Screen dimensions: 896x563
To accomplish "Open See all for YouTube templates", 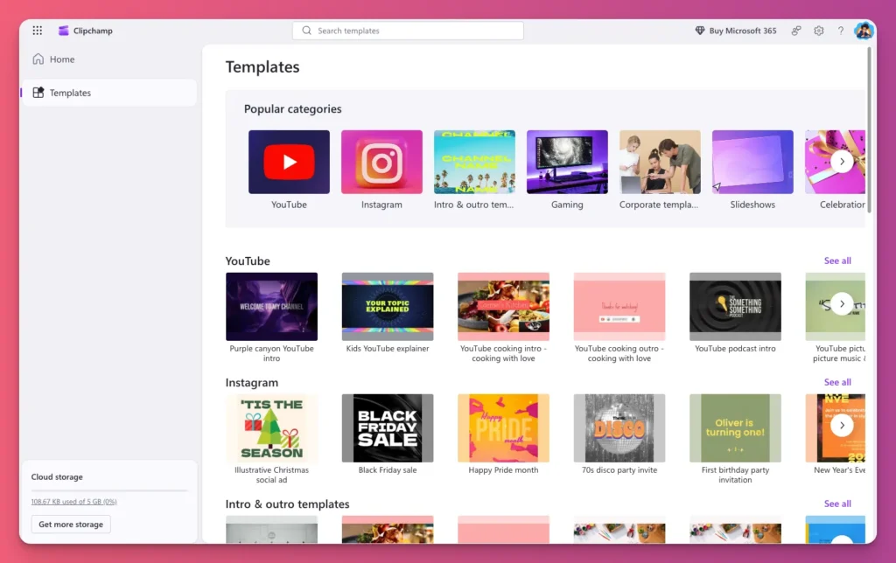I will pos(836,261).
